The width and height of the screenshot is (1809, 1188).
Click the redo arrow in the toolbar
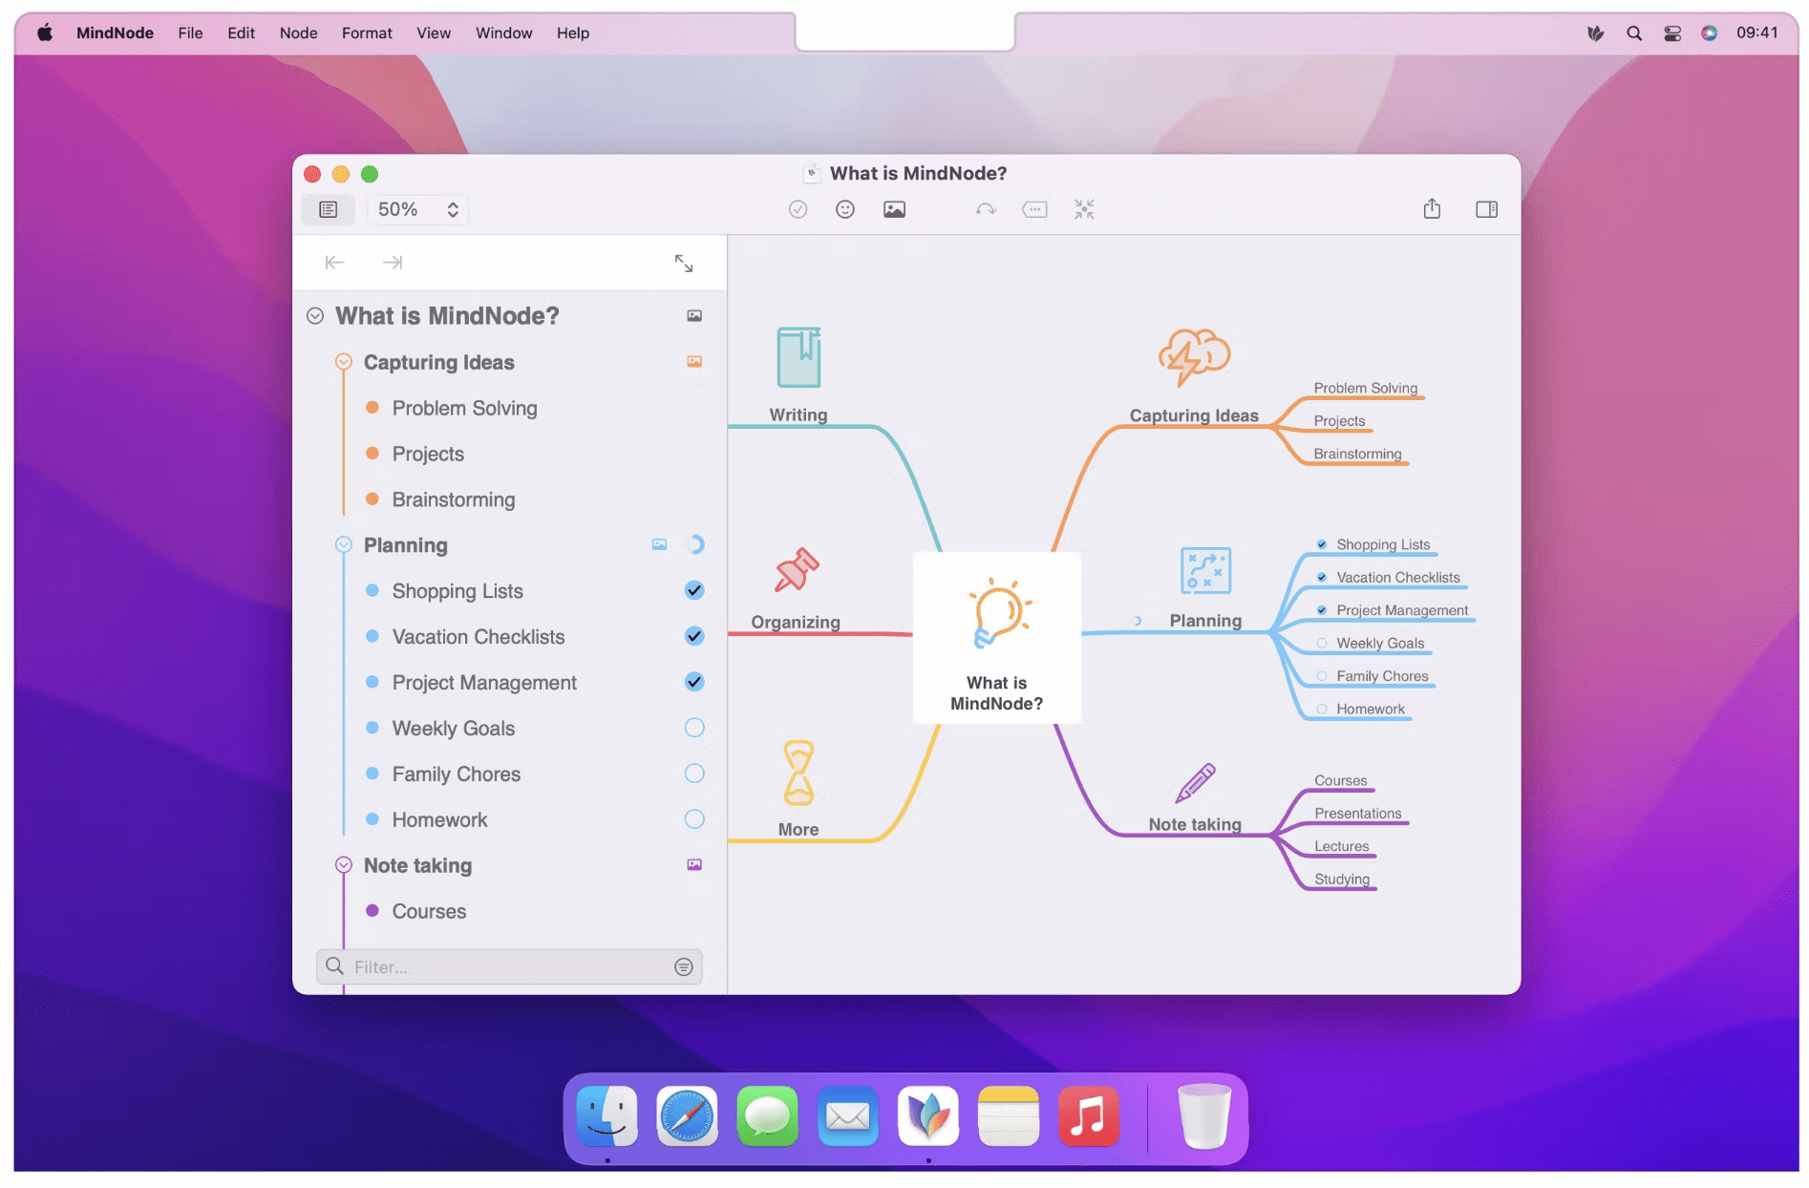point(985,209)
